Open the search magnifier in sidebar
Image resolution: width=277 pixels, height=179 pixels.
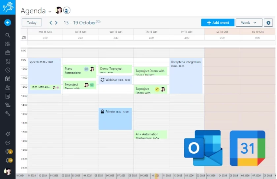coord(8,35)
